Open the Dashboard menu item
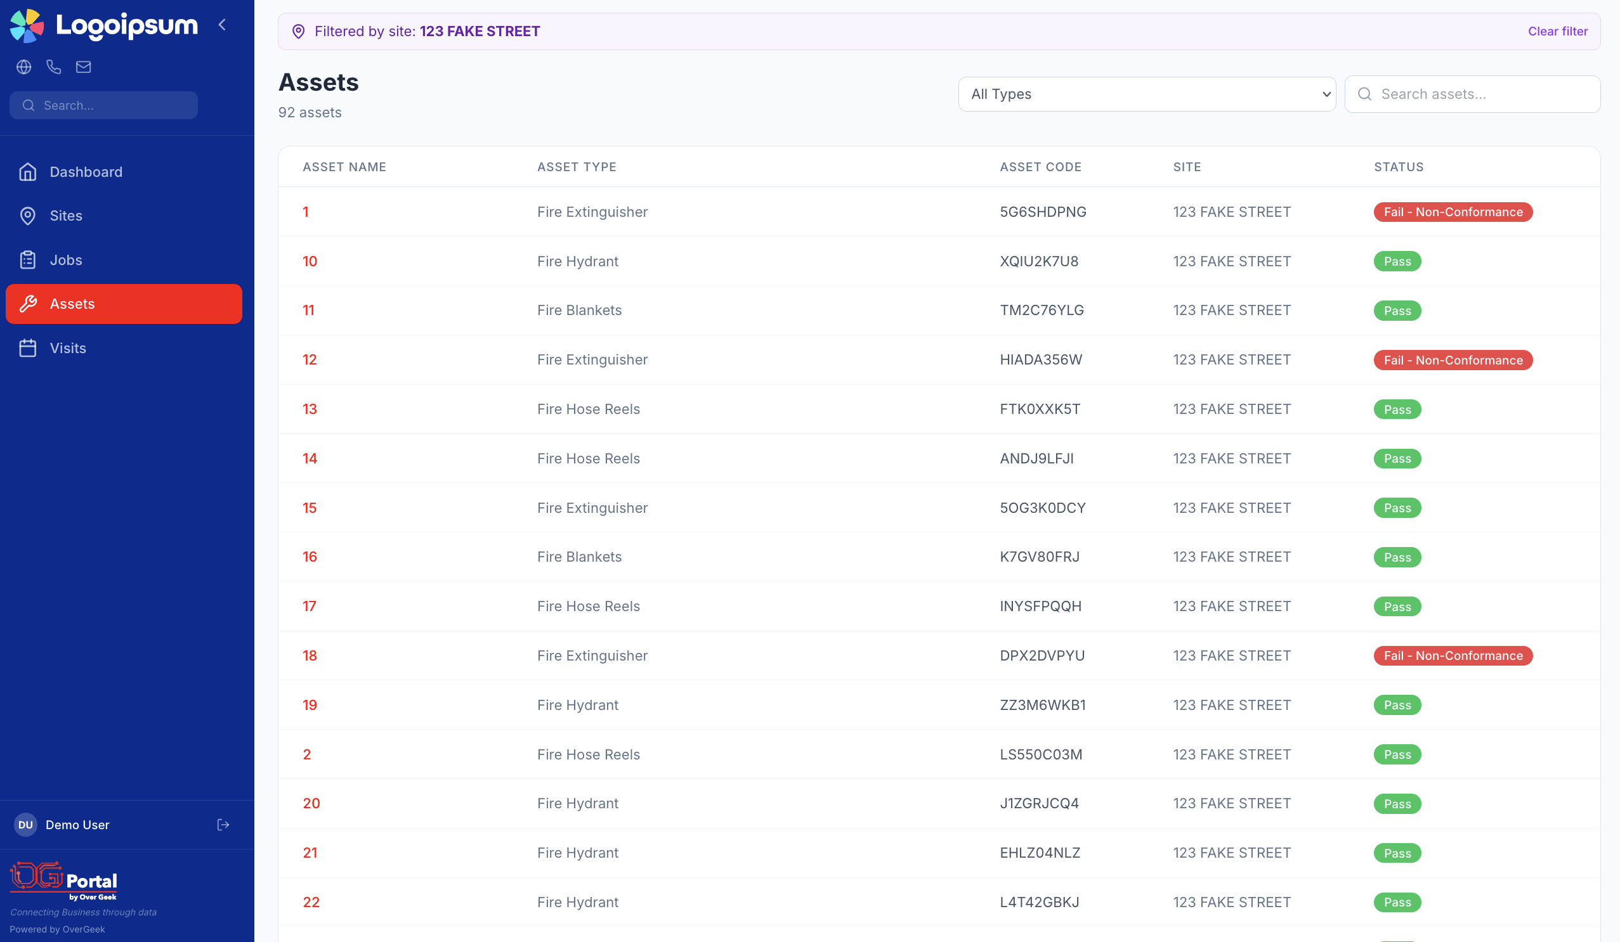The width and height of the screenshot is (1620, 942). click(86, 172)
